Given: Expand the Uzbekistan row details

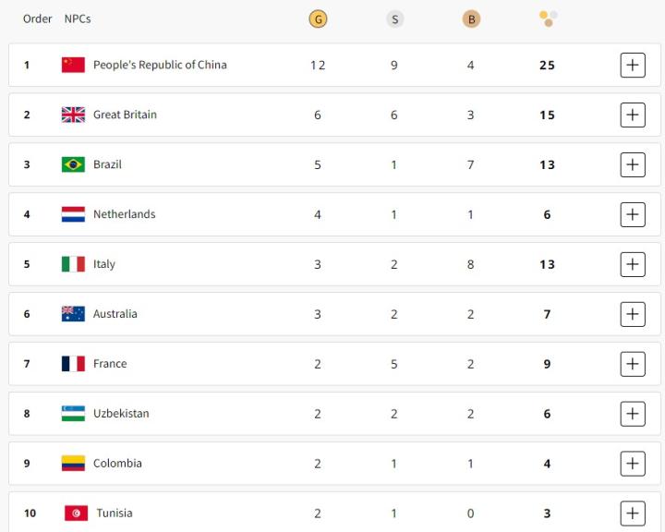Looking at the screenshot, I should (633, 414).
